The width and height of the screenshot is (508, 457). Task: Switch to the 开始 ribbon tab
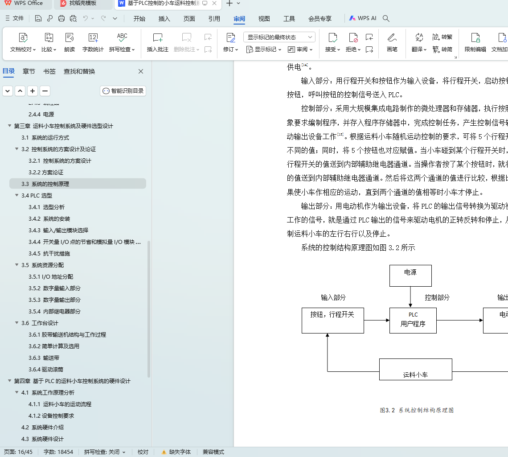(139, 19)
